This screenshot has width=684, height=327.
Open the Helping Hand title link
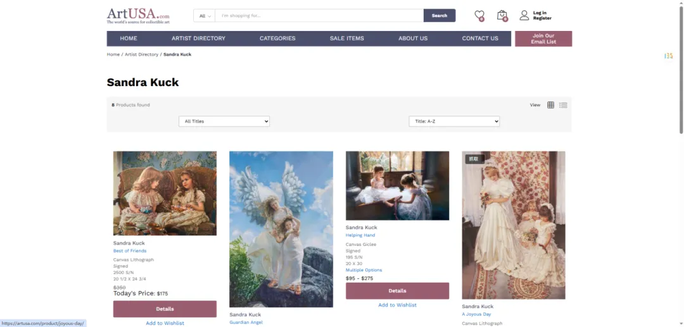coord(360,235)
